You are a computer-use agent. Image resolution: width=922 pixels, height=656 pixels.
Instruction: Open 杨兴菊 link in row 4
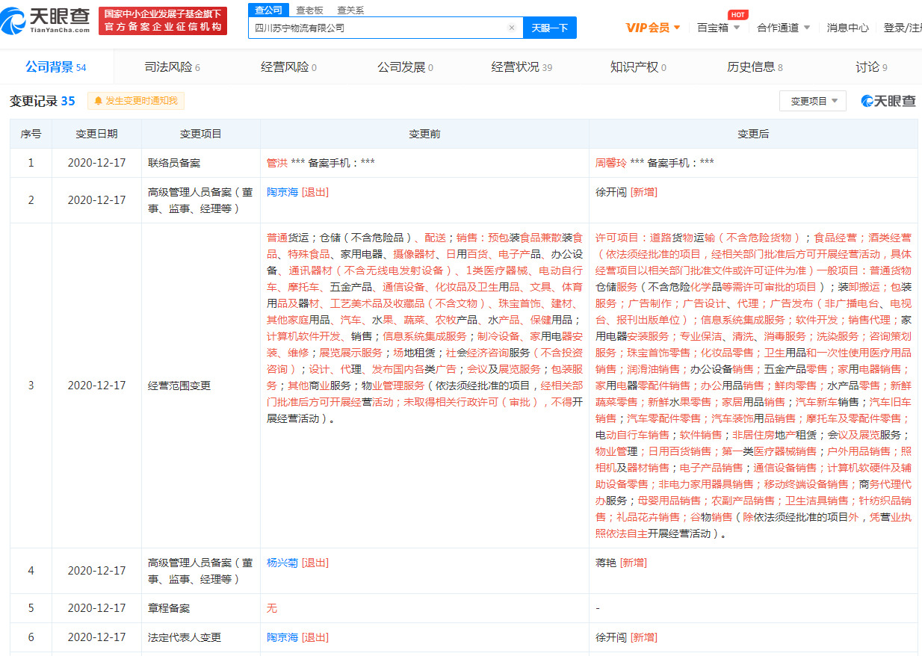[x=282, y=563]
